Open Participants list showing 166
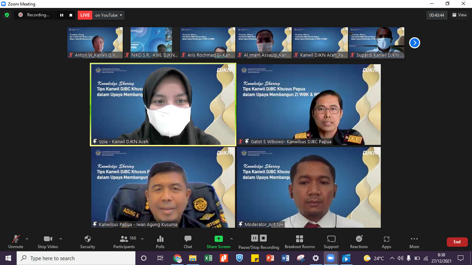Image resolution: width=472 pixels, height=265 pixels. click(124, 242)
